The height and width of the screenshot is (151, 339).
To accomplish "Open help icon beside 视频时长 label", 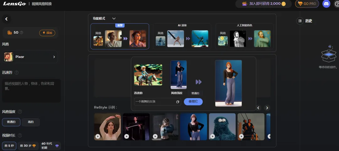I will click(x=20, y=135).
